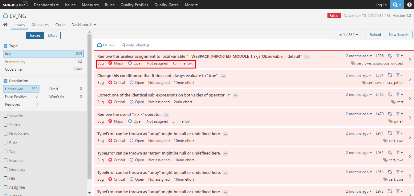
Task: Click the SonarQube logo
Action: 15,5
